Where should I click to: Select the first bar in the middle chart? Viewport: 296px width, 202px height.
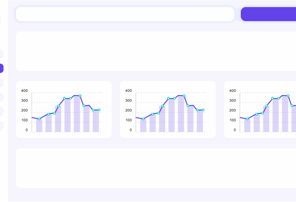(x=143, y=126)
